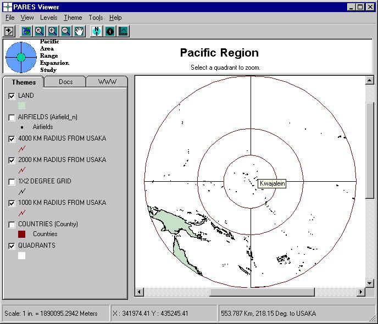Click the map scroll right arrow

tap(360, 292)
